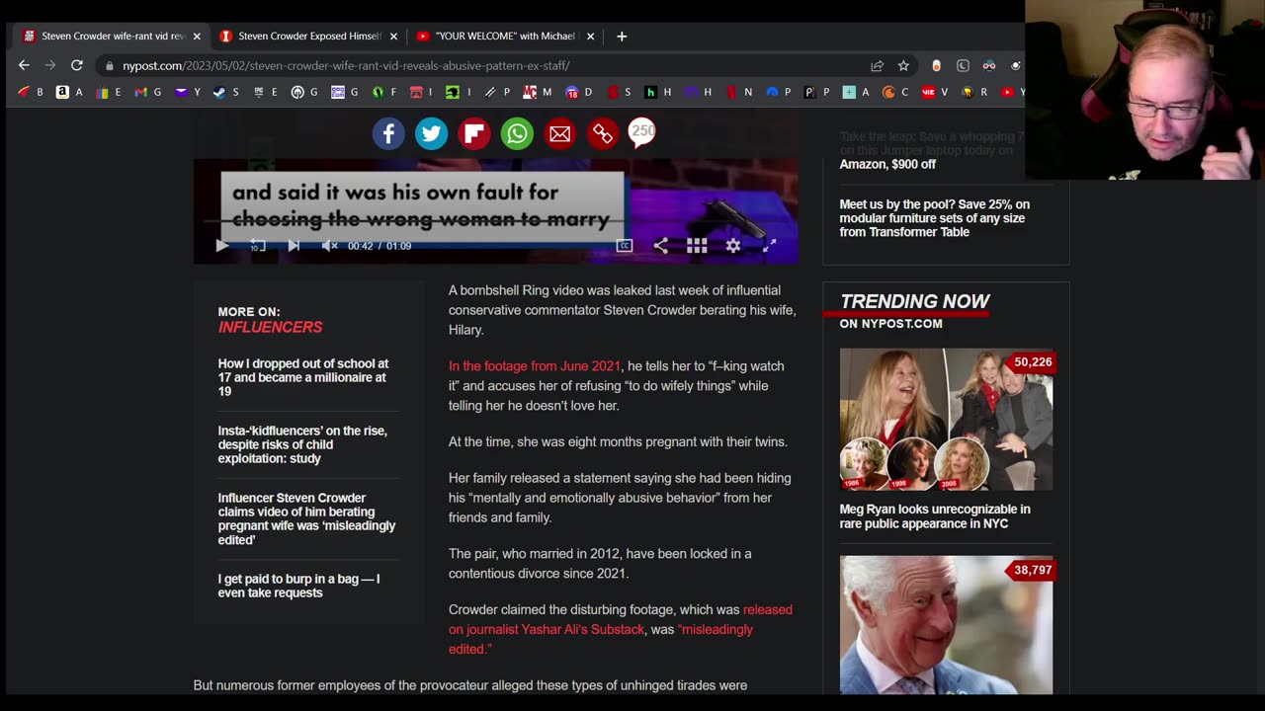Toggle closed captions on video

pyautogui.click(x=625, y=246)
